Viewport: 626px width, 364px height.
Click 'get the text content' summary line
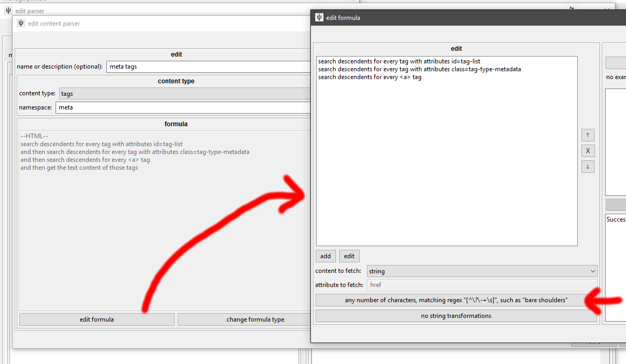(79, 168)
